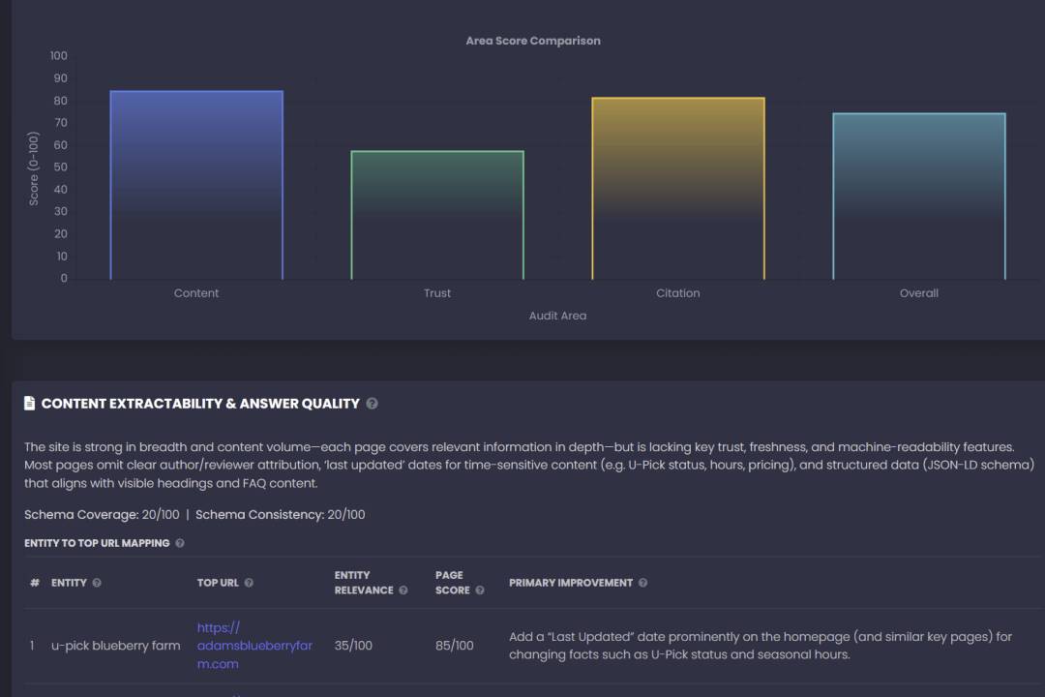Select the yellow Citation score bar

point(678,189)
